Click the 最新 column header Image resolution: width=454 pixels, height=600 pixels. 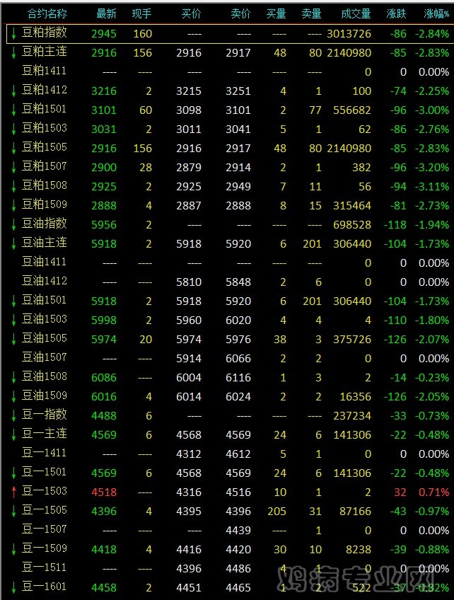106,14
